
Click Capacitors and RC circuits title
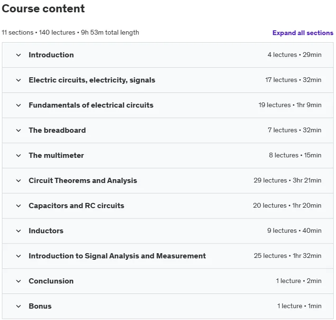(x=76, y=206)
